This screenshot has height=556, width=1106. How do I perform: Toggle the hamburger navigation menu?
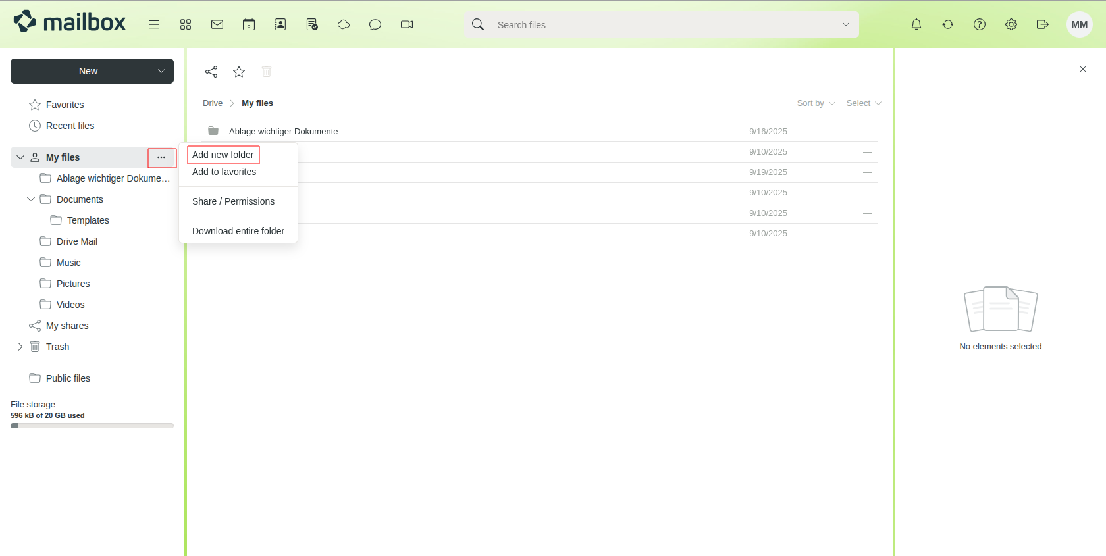click(x=154, y=24)
